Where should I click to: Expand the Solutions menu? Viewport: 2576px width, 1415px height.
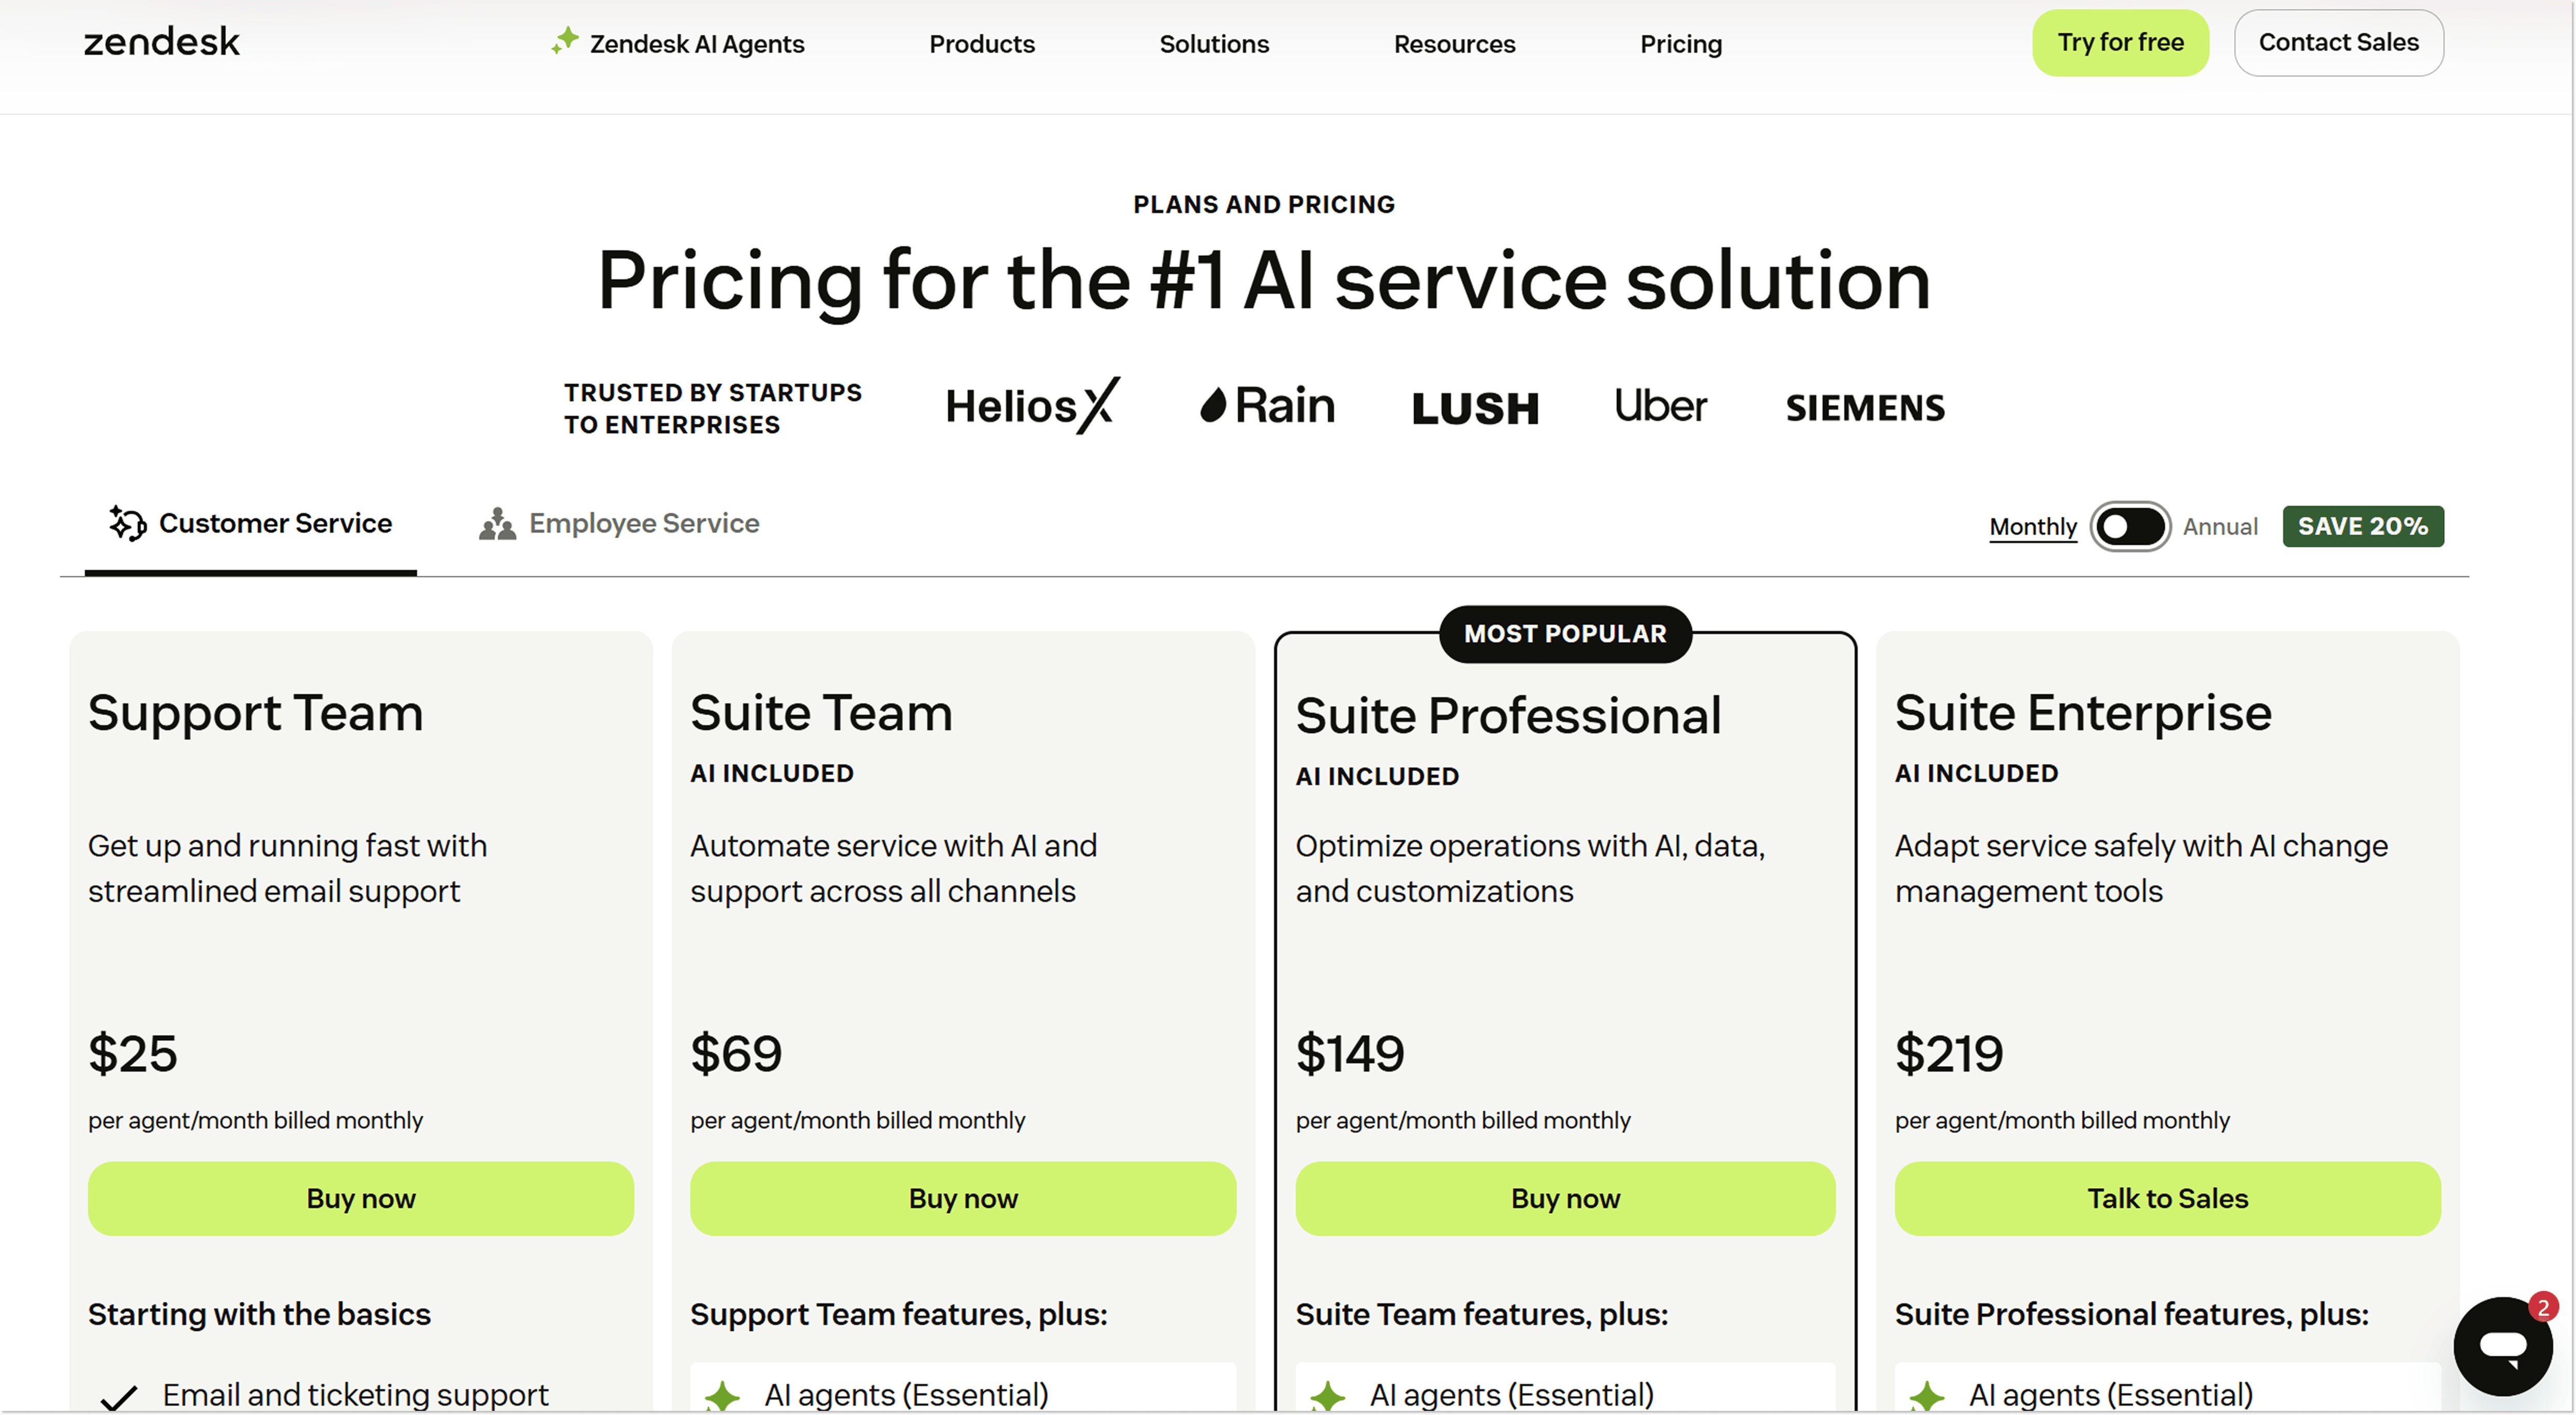pos(1213,44)
